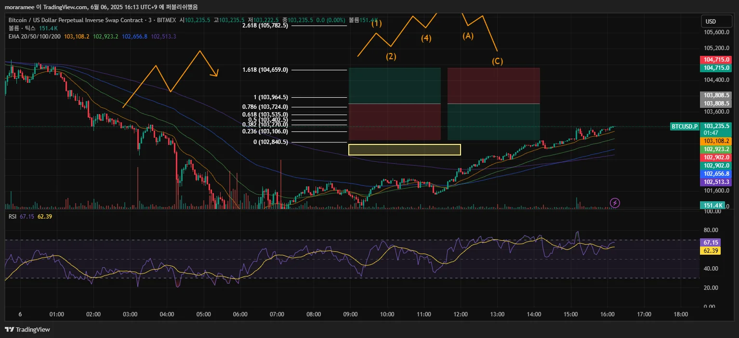Click the TradingView logo
This screenshot has height=338, width=739.
pos(27,330)
